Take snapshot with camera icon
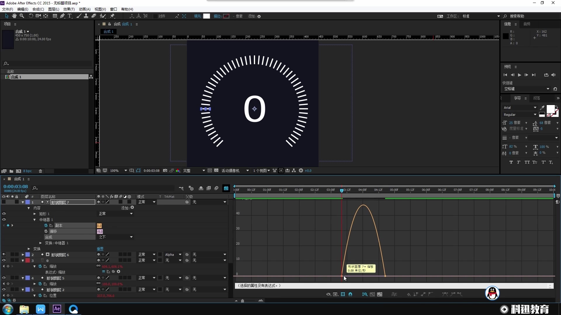The image size is (561, 315). [x=165, y=171]
